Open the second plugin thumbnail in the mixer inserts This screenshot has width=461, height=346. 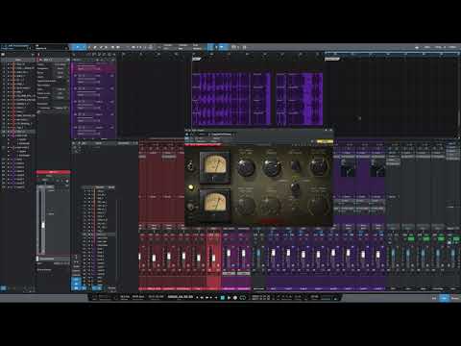click(377, 169)
